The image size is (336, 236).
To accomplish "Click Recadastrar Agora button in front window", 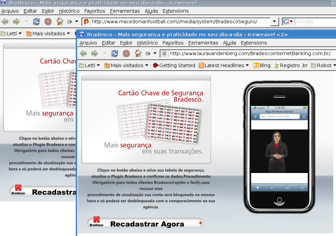I will (145, 224).
